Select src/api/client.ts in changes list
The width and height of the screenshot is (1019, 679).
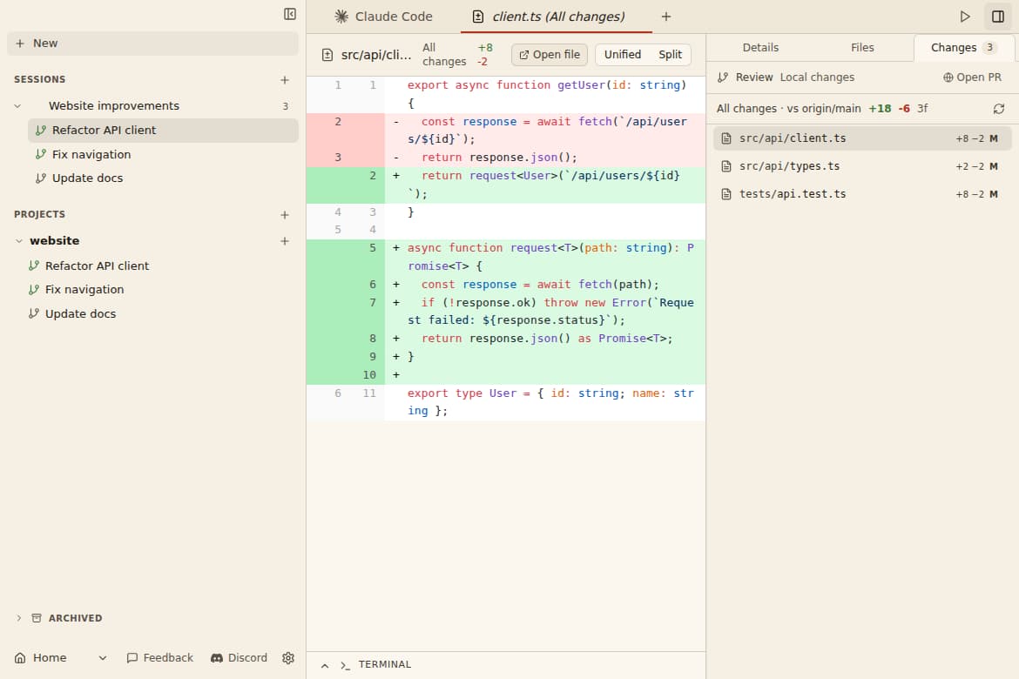pyautogui.click(x=862, y=138)
